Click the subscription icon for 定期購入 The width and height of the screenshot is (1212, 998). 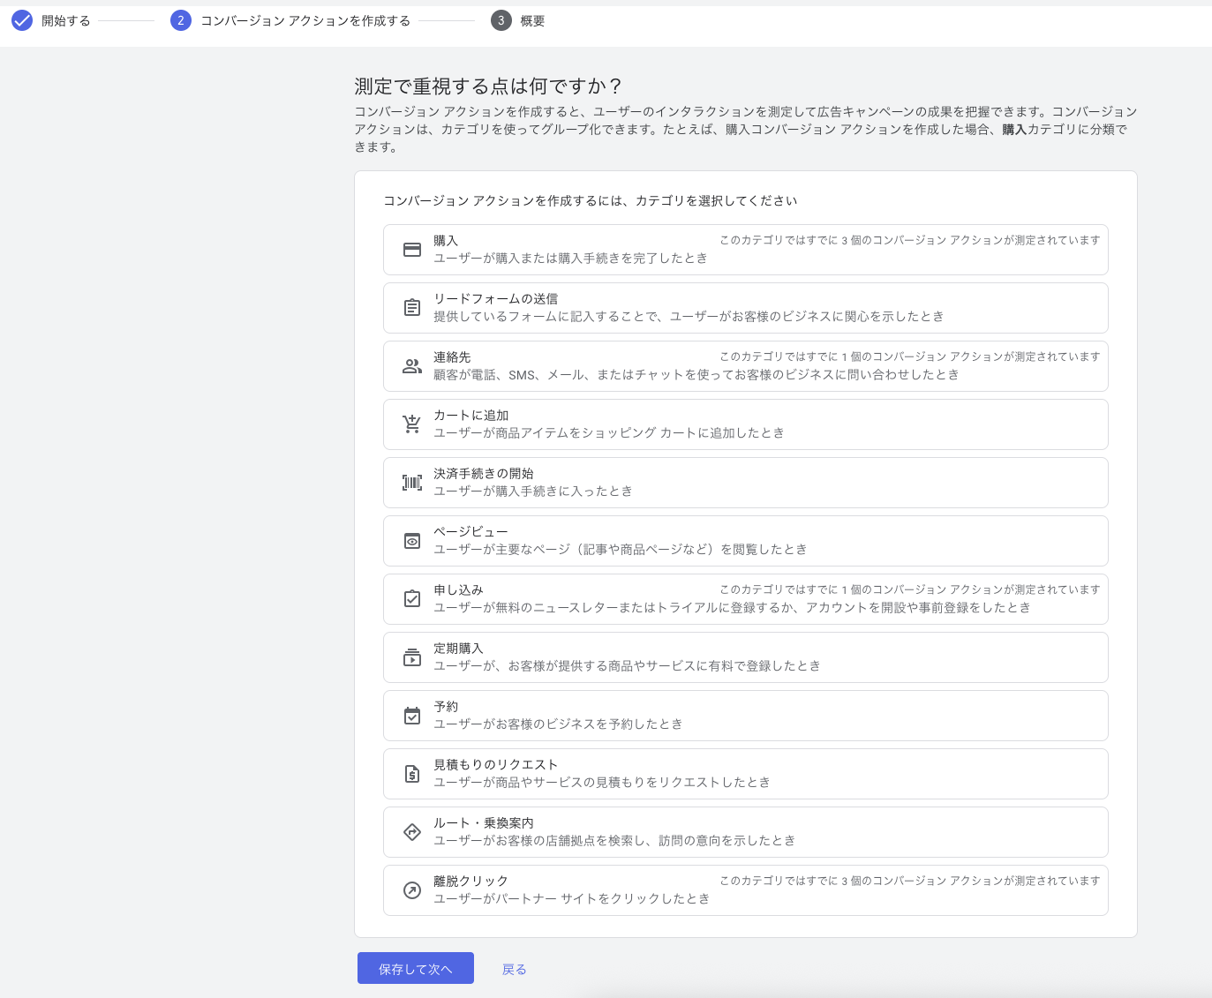coord(412,657)
